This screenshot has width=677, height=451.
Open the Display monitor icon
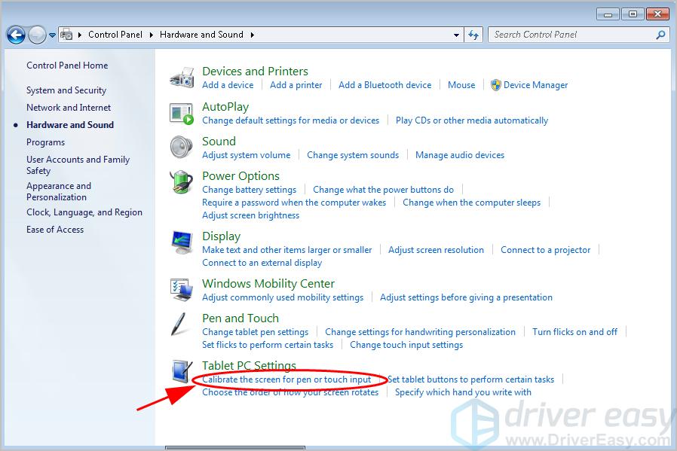182,242
